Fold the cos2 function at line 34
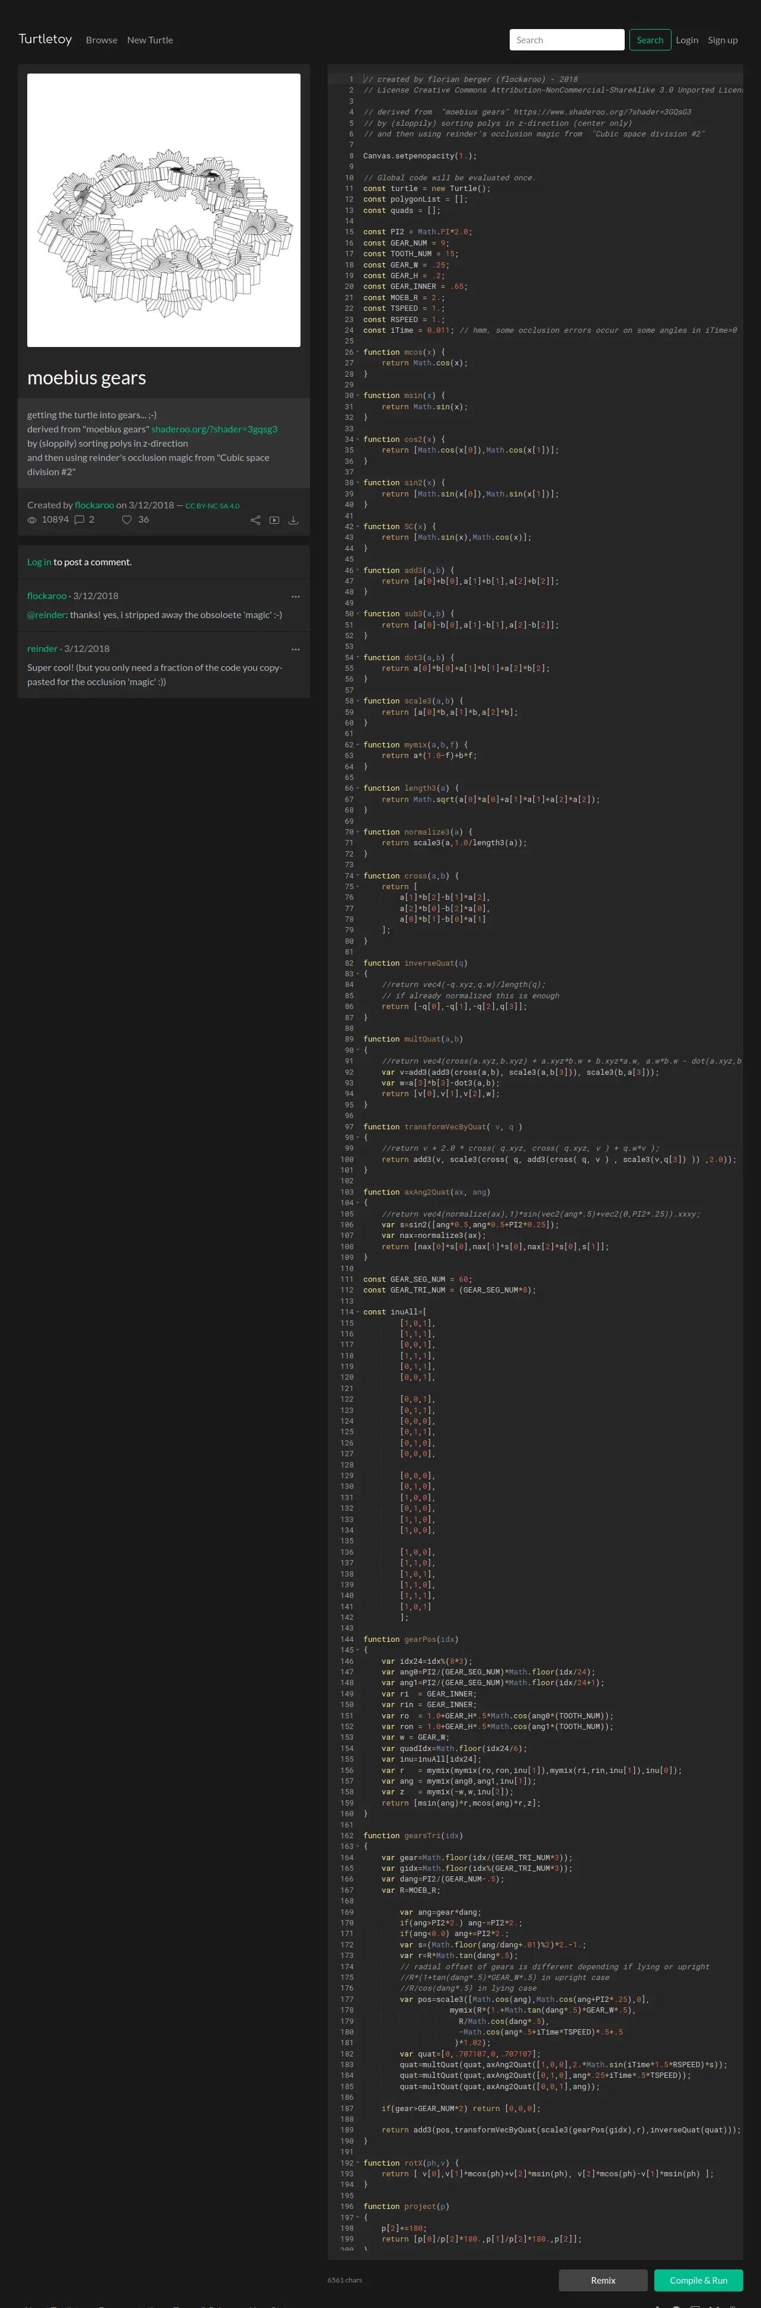Viewport: 761px width, 2308px height. [358, 440]
